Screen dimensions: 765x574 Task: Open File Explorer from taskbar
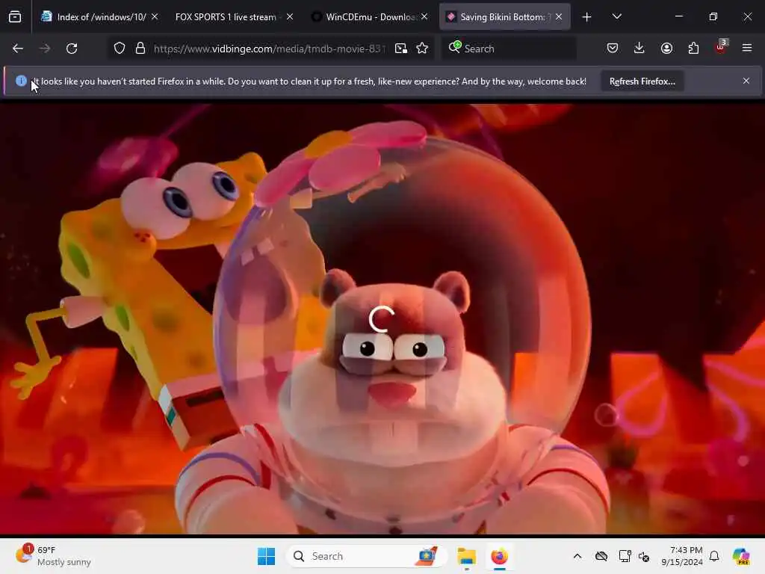click(x=466, y=556)
